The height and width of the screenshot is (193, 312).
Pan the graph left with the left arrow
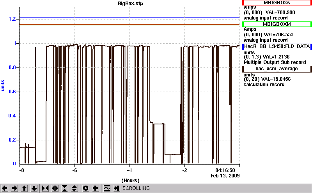[5, 188]
